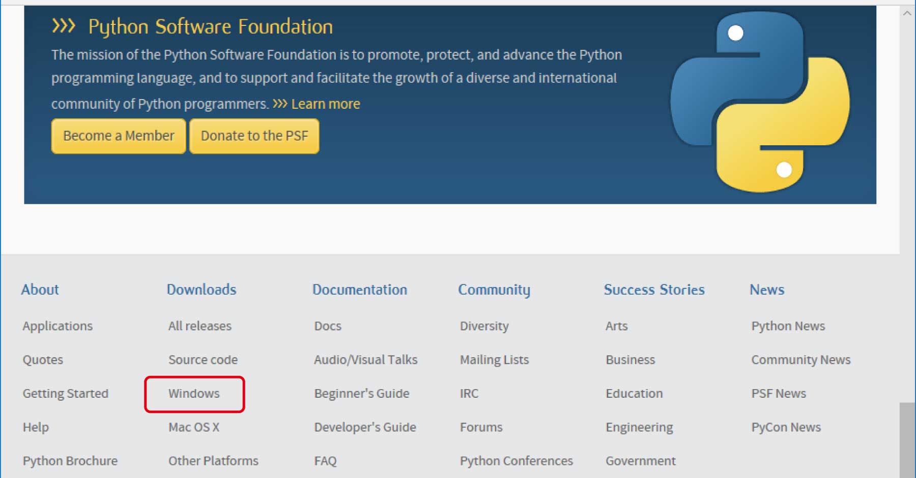This screenshot has width=916, height=478.
Task: Open the FAQ link
Action: [325, 461]
